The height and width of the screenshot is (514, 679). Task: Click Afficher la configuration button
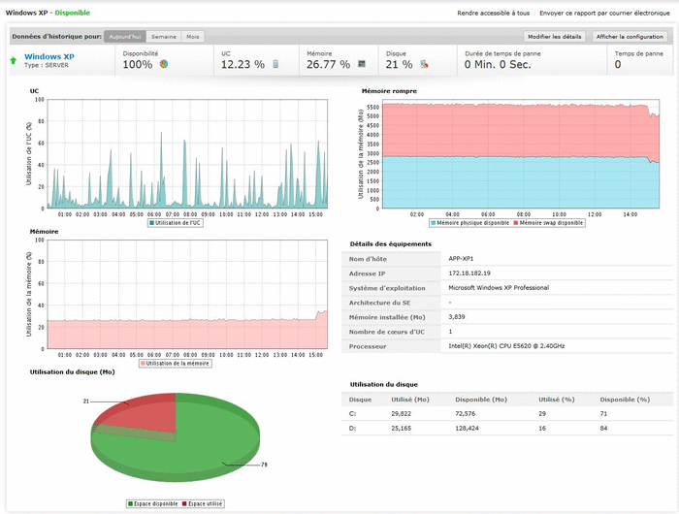(x=630, y=37)
